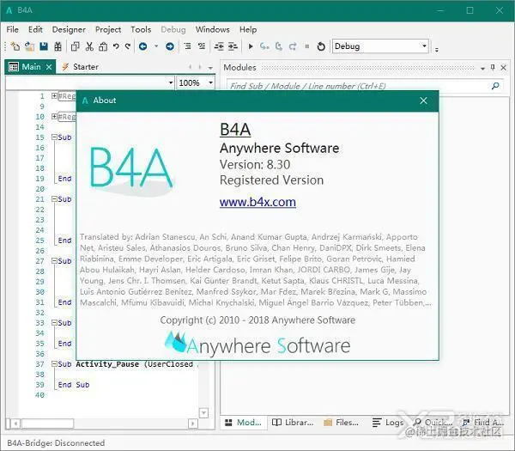Click the code editor scroll down arrow
The width and height of the screenshot is (515, 451).
point(203,413)
